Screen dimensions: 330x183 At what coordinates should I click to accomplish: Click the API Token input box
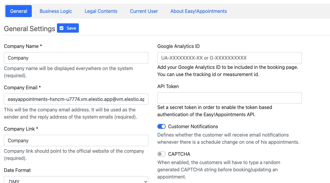pyautogui.click(x=229, y=98)
